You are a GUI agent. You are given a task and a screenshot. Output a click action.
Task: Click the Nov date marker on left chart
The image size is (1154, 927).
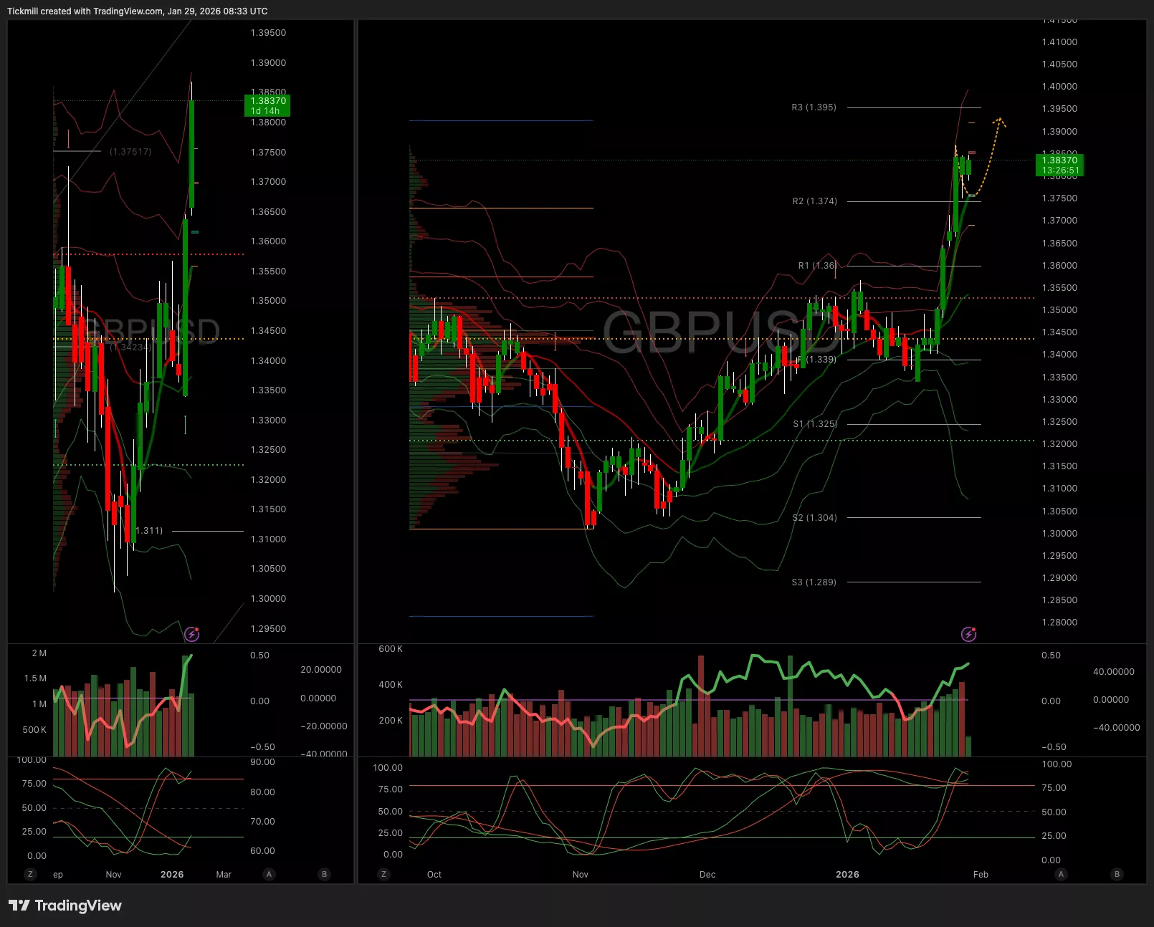[113, 875]
